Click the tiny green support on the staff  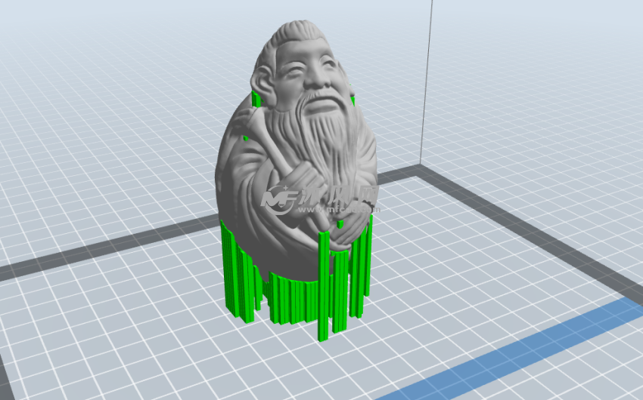245,138
